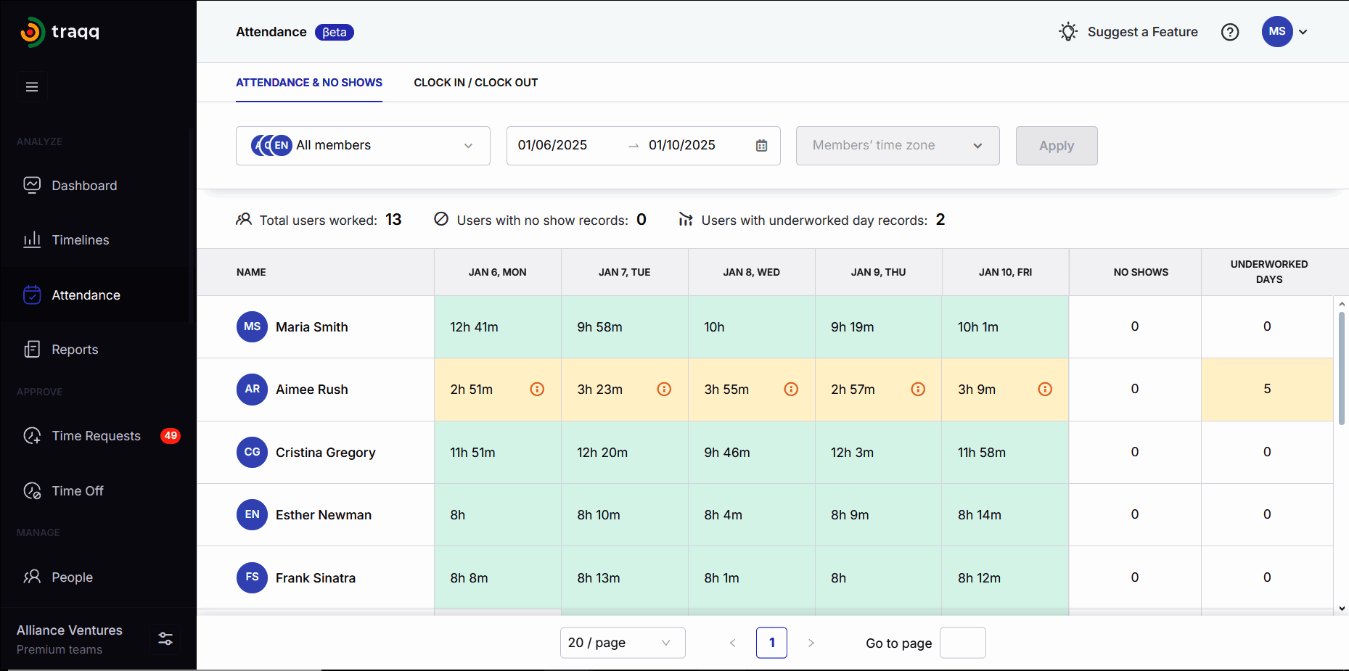
Task: Select the Dashboard icon in the sidebar
Action: point(32,185)
